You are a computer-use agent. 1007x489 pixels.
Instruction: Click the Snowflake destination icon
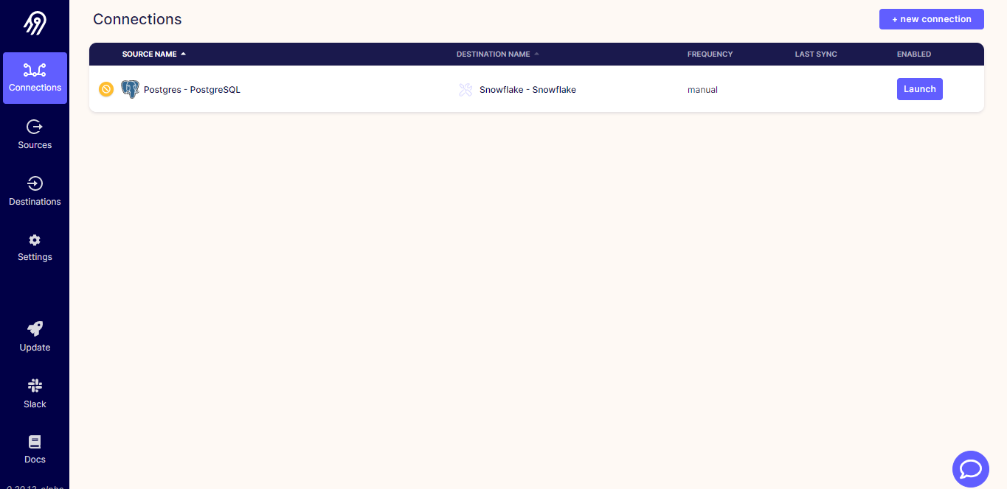click(x=466, y=89)
